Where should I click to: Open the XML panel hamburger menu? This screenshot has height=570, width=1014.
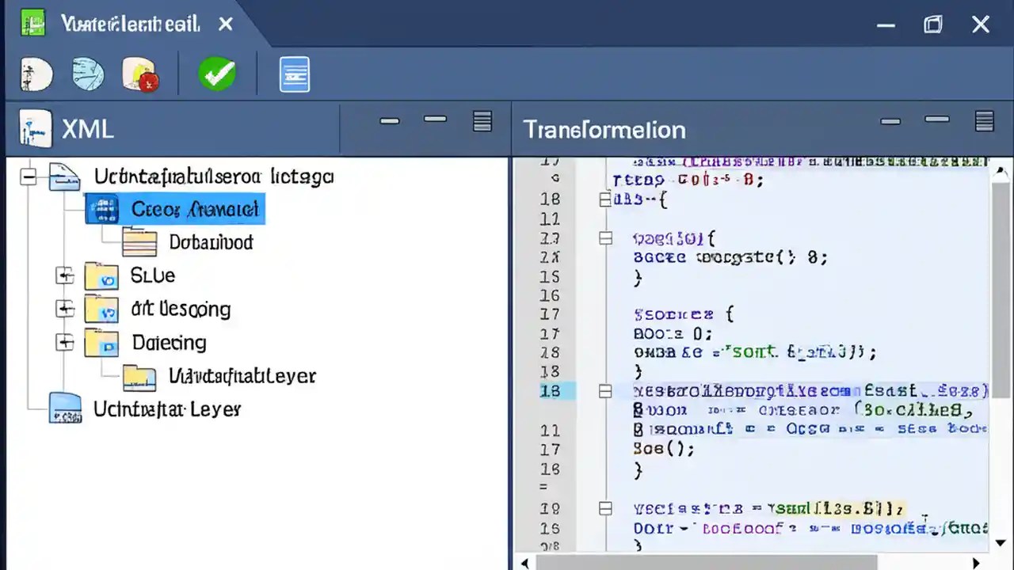[482, 121]
